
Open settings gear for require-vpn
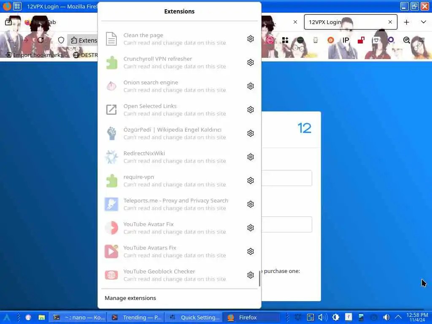point(250,181)
